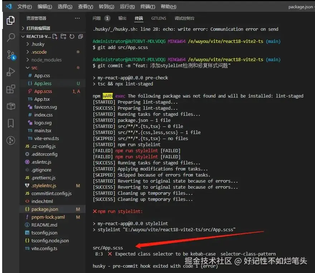
Task: Open main.tsx file
Action: coord(53,130)
